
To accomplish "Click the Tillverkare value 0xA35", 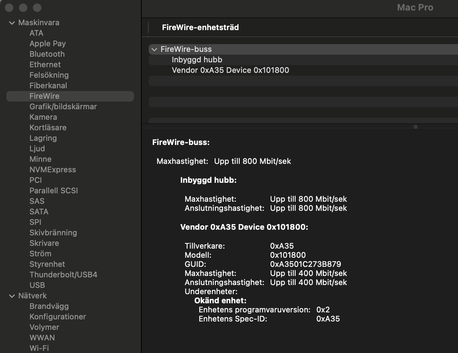I will (x=282, y=246).
